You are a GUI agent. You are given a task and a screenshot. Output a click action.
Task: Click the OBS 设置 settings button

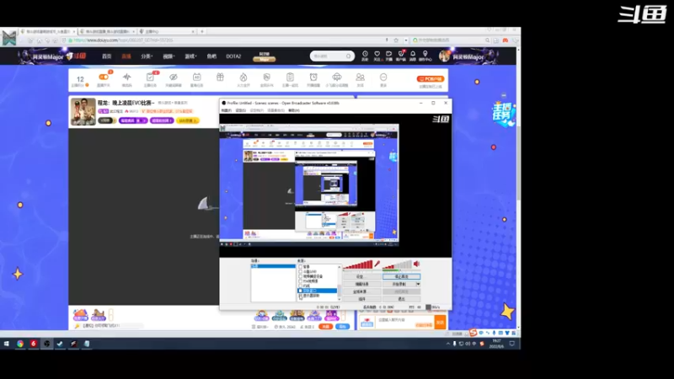pos(362,276)
